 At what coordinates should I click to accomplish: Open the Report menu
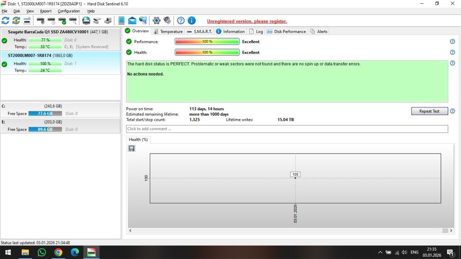pos(46,11)
